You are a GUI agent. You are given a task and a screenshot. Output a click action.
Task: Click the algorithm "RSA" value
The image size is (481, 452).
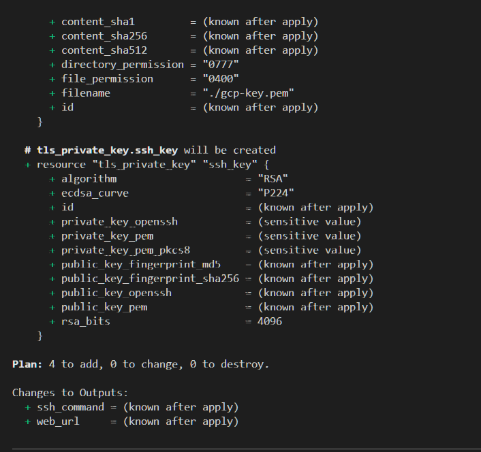pos(273,179)
